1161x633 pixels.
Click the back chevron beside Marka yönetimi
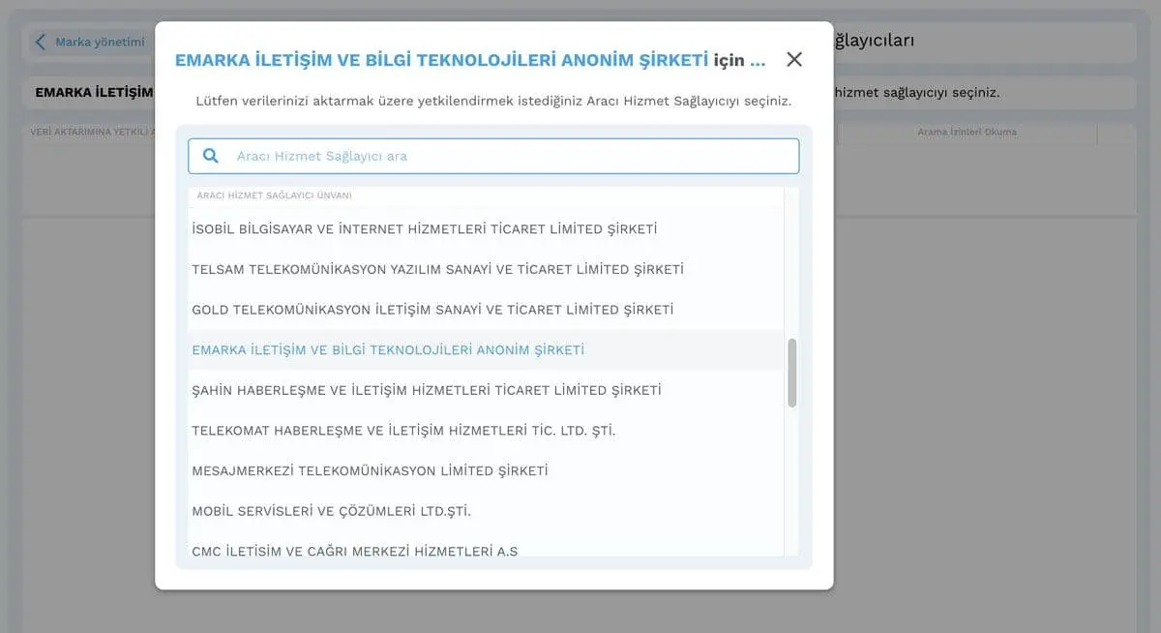pyautogui.click(x=41, y=42)
